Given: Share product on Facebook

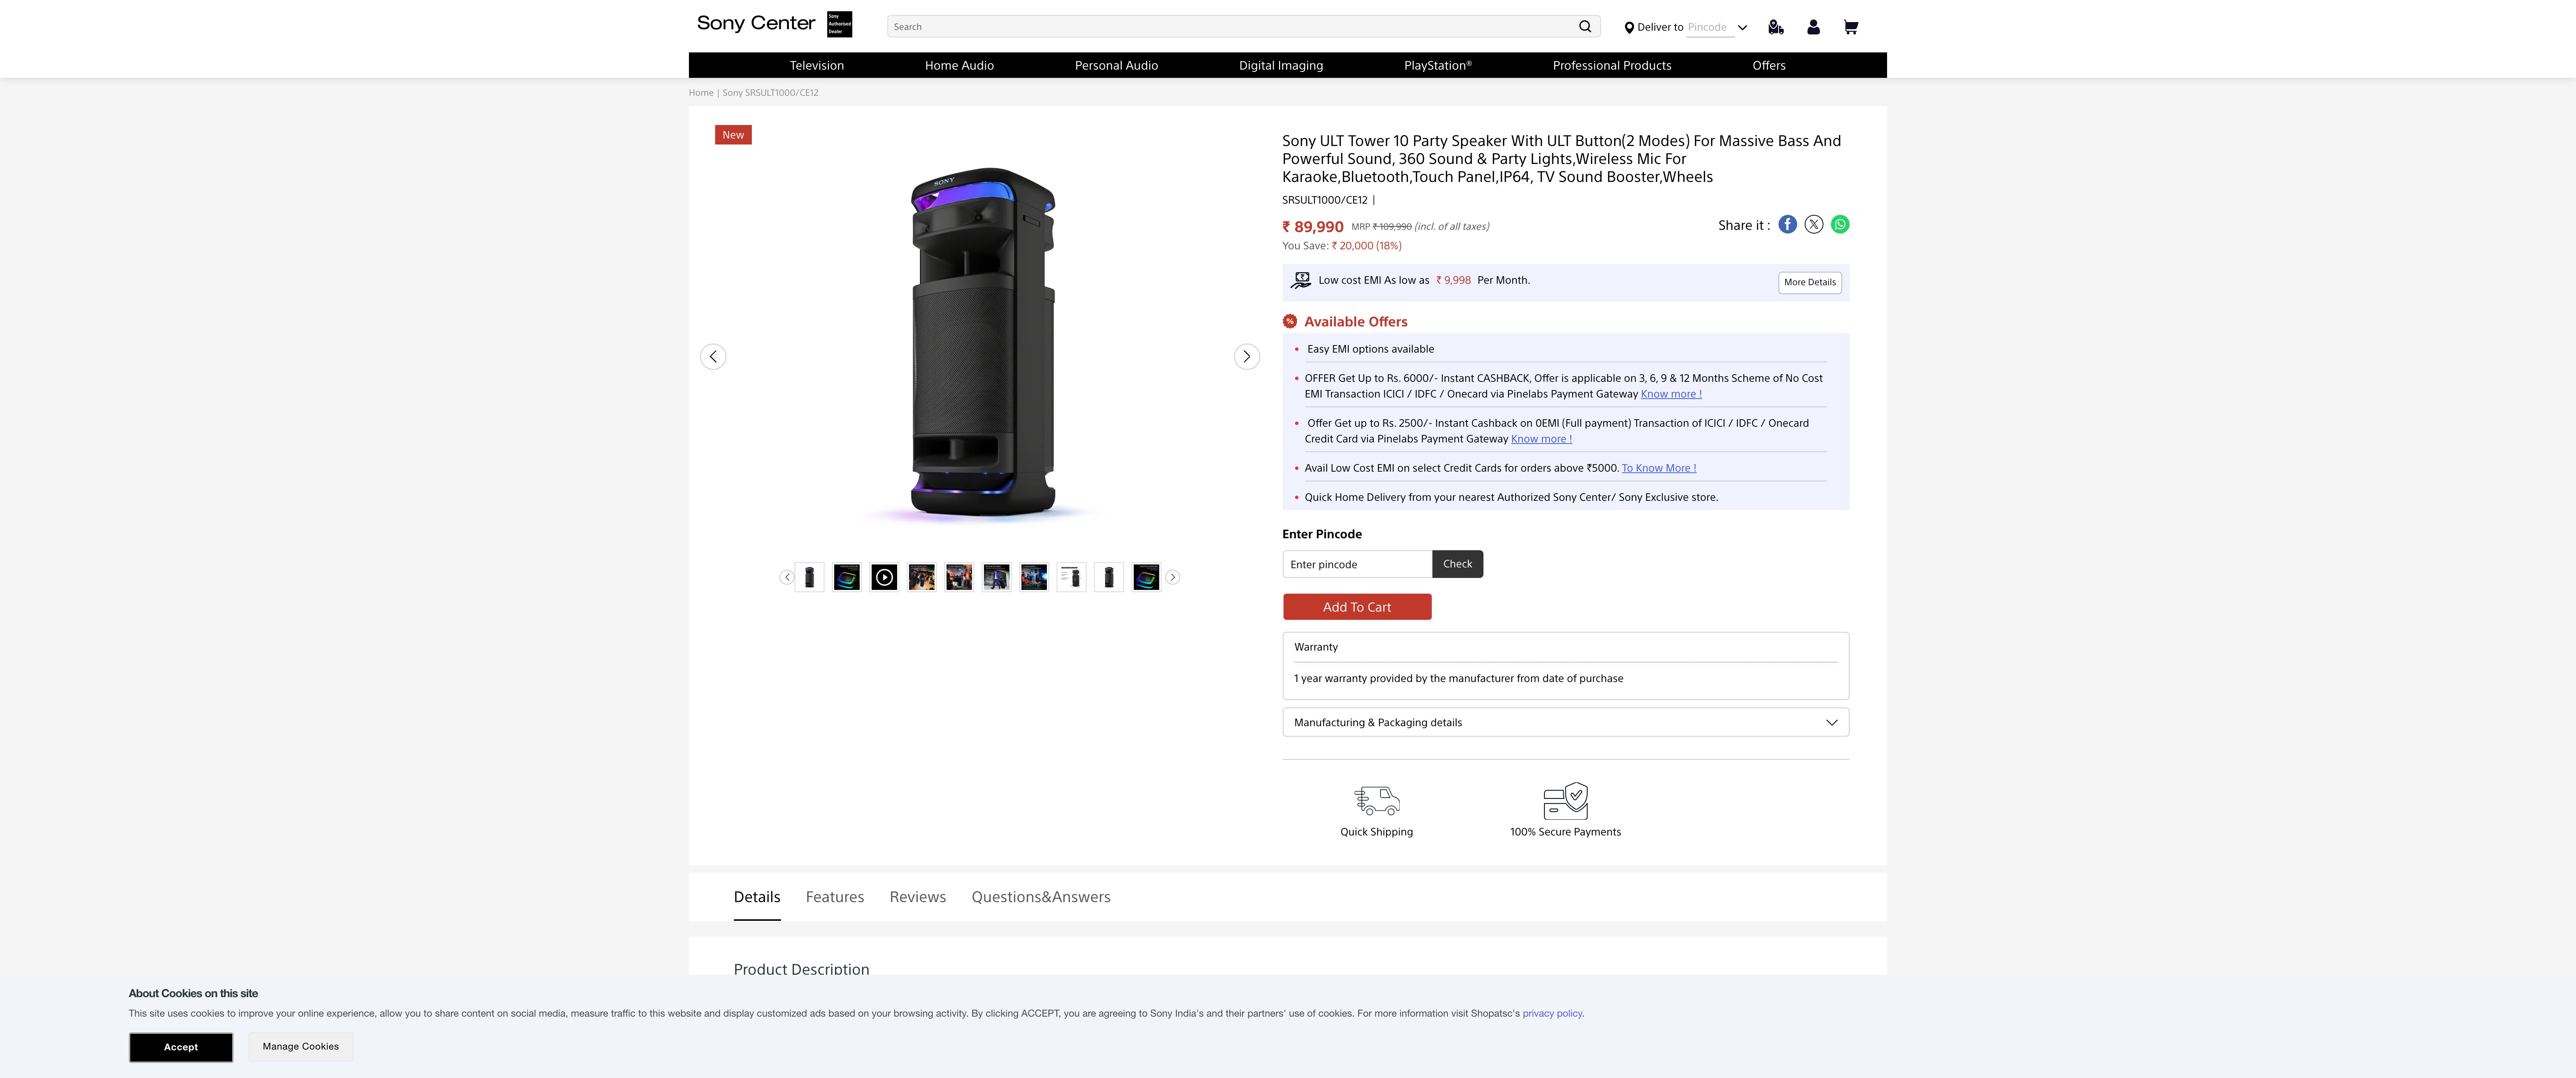Looking at the screenshot, I should click(x=1787, y=224).
